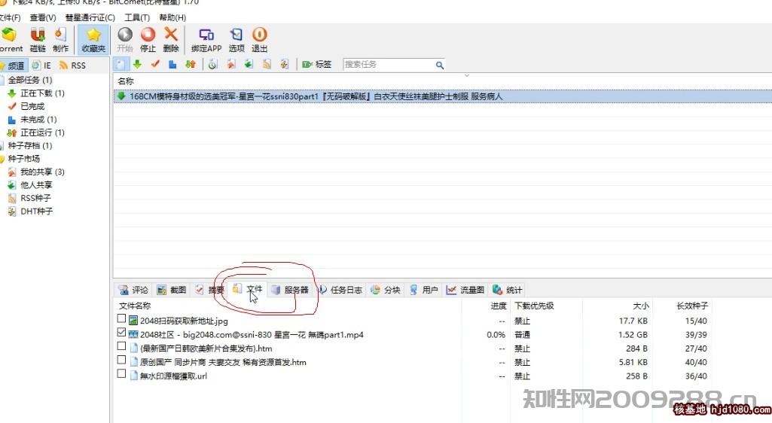Toggle the 收藏夹 favorites panel
Screen dimensions: 772x423
tap(93, 39)
